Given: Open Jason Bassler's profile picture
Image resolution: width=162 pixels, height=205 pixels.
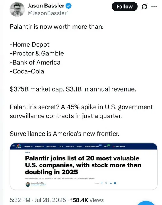Looking at the screenshot, I should pos(17,9).
